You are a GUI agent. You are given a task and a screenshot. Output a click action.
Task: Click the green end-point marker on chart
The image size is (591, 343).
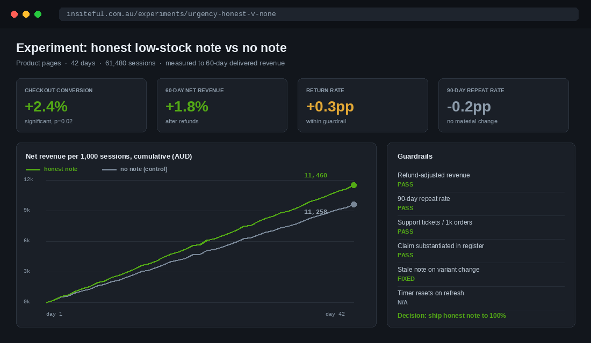354,185
